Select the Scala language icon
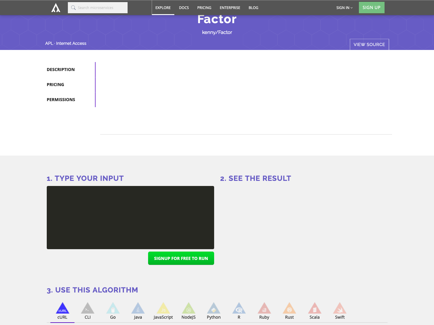434x325 pixels. pyautogui.click(x=315, y=308)
